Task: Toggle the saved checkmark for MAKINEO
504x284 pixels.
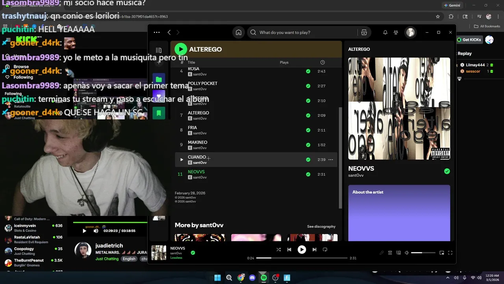Action: coord(308,145)
